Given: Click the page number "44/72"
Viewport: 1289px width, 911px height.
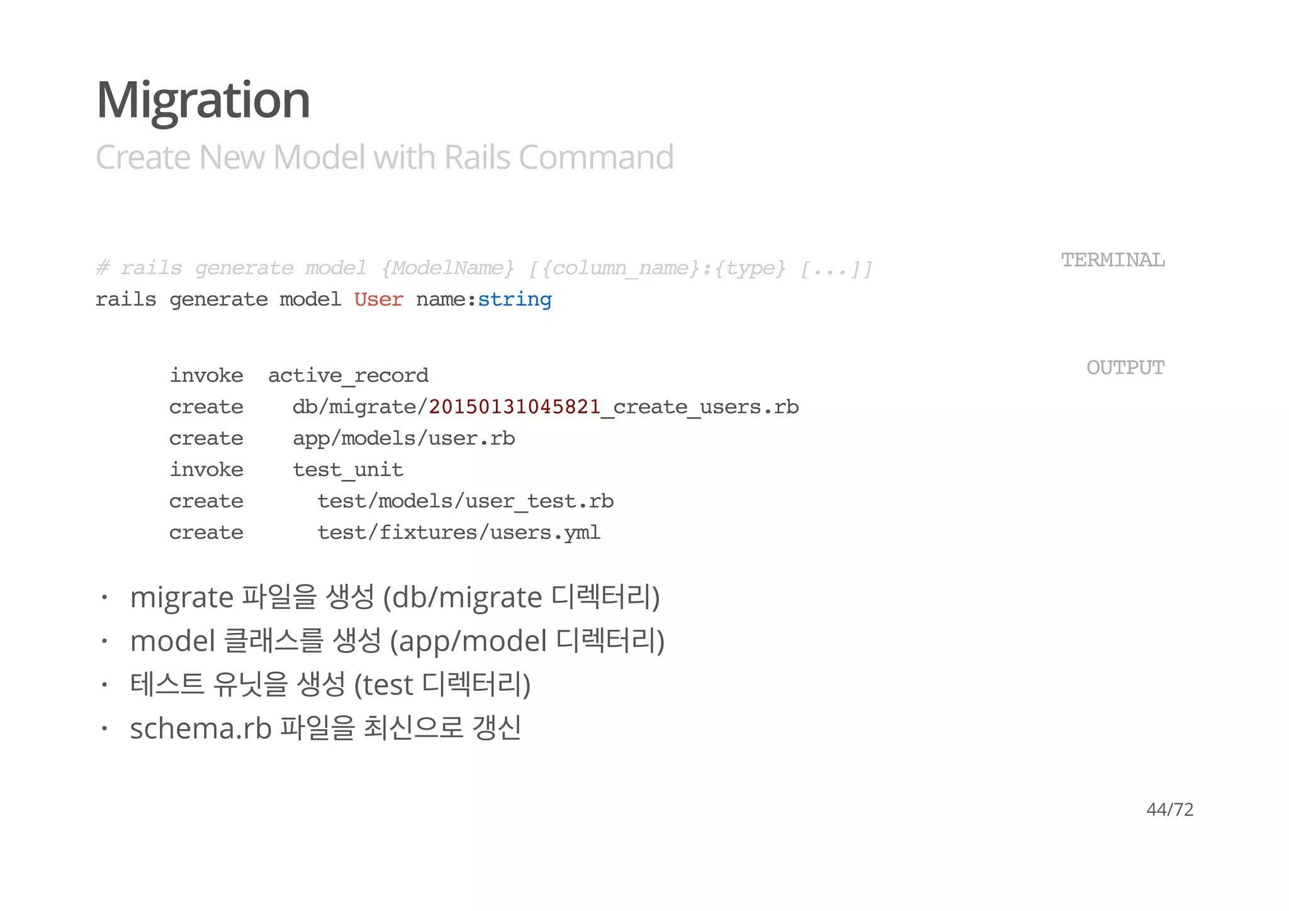Looking at the screenshot, I should [1169, 809].
